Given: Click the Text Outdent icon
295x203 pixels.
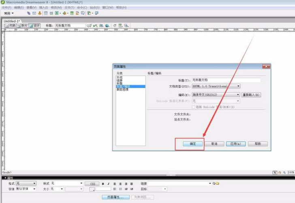Looking at the screenshot, I should [x=126, y=189].
